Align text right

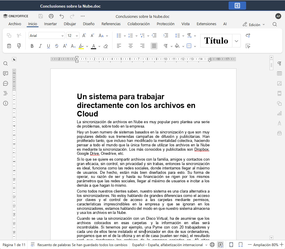tap(142, 46)
